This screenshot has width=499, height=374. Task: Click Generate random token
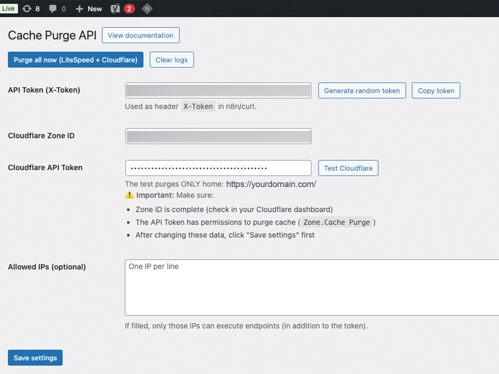click(x=362, y=91)
